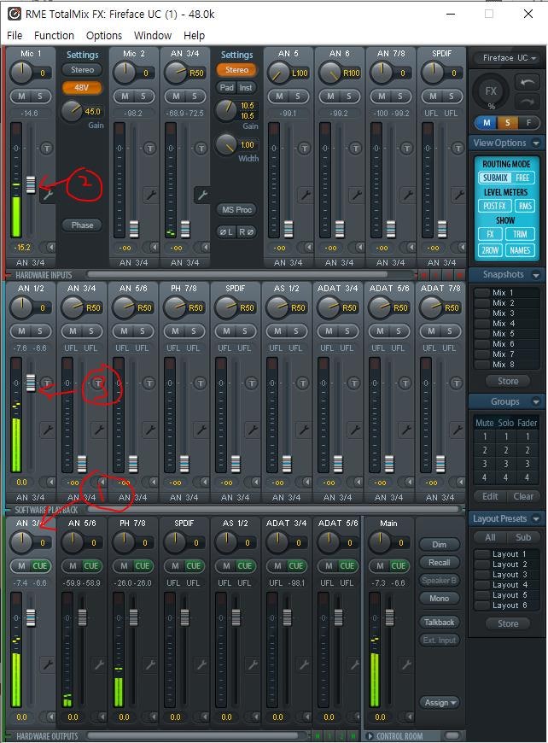Collapse the Software Playback row
The height and width of the screenshot is (743, 548).
pos(9,510)
